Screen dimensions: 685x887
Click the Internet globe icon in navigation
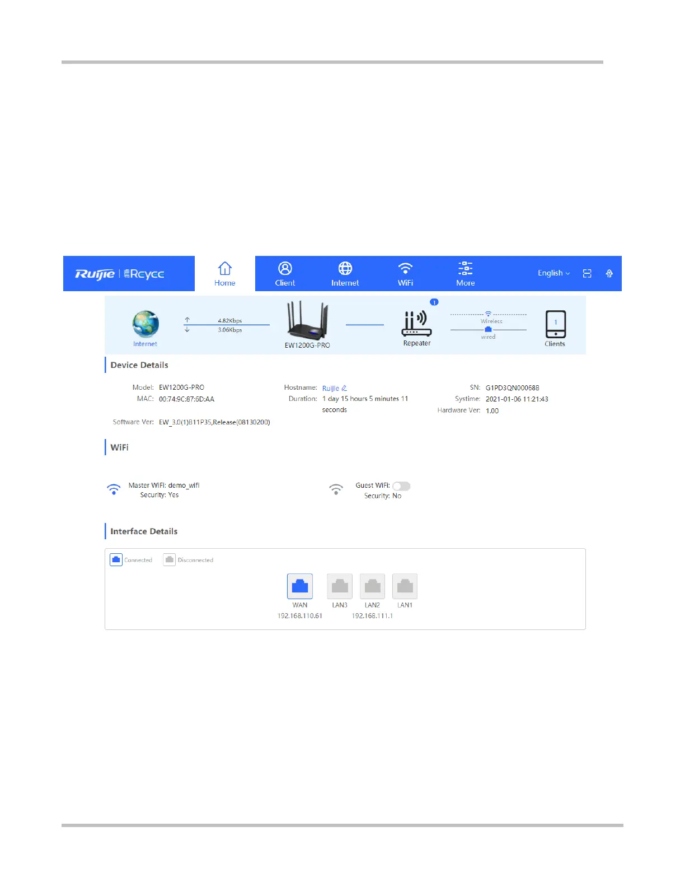click(345, 269)
